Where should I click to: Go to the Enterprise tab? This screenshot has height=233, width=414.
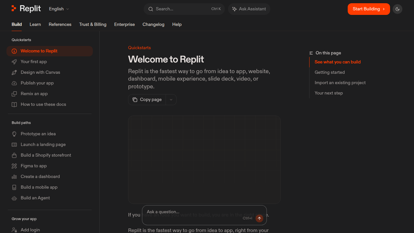click(125, 24)
